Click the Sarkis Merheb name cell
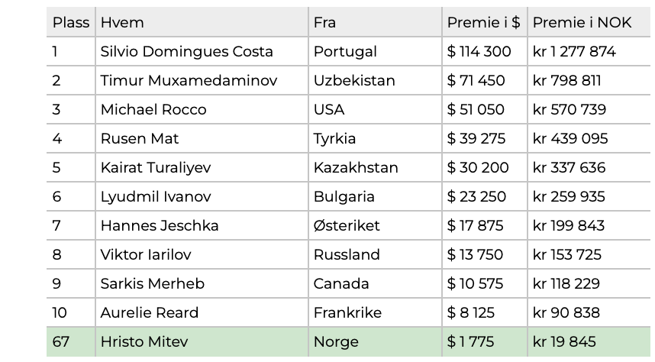 202,283
